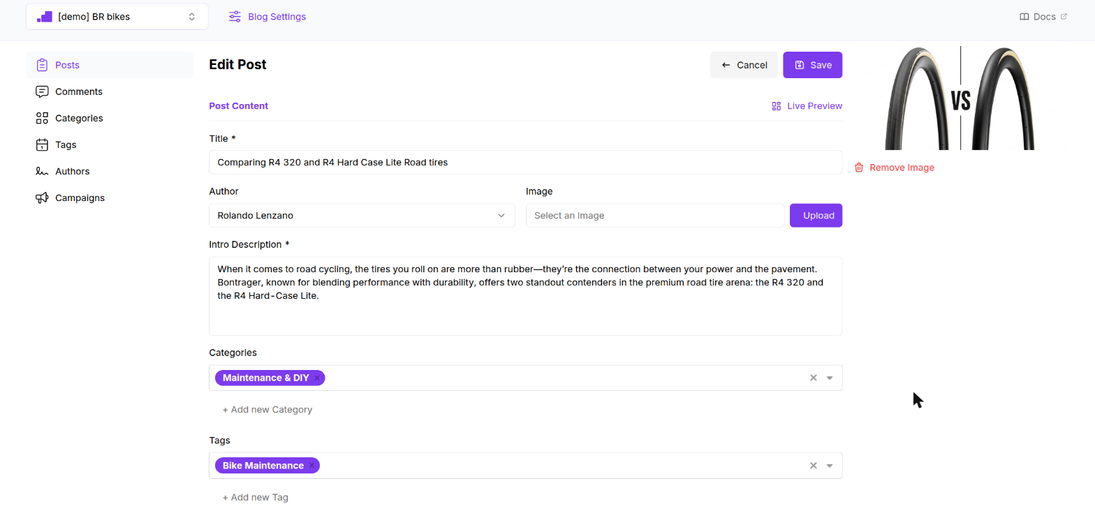
Task: Remove the Bike Maintenance tag chip
Action: [311, 466]
